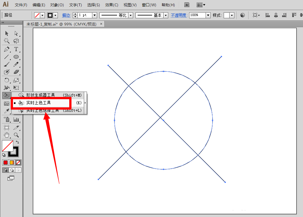The height and width of the screenshot is (217, 303).
Task: Select the Eyedropper tool
Action: click(7, 111)
